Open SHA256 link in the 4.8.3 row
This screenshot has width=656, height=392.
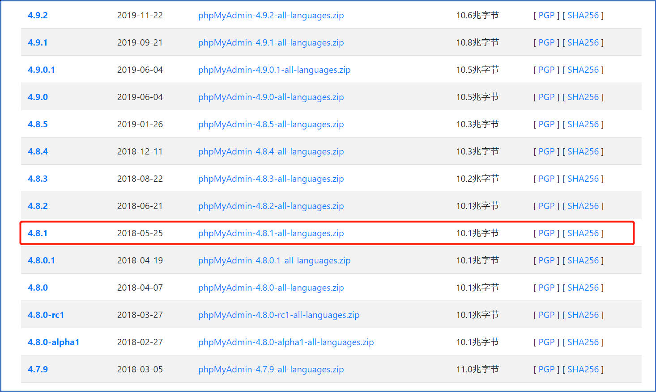pos(583,179)
